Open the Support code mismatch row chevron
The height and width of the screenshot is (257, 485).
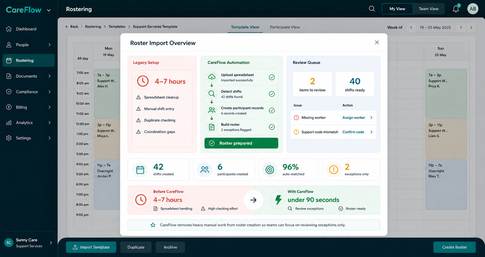[x=371, y=132]
